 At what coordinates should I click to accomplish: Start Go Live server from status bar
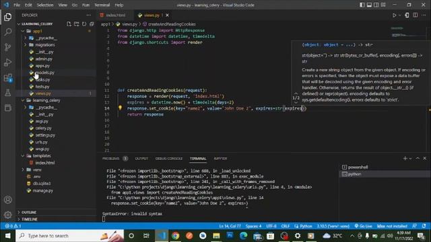point(363,226)
